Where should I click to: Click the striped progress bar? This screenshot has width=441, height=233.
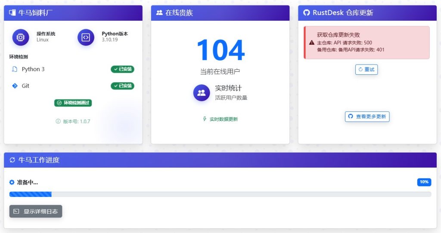(31, 194)
